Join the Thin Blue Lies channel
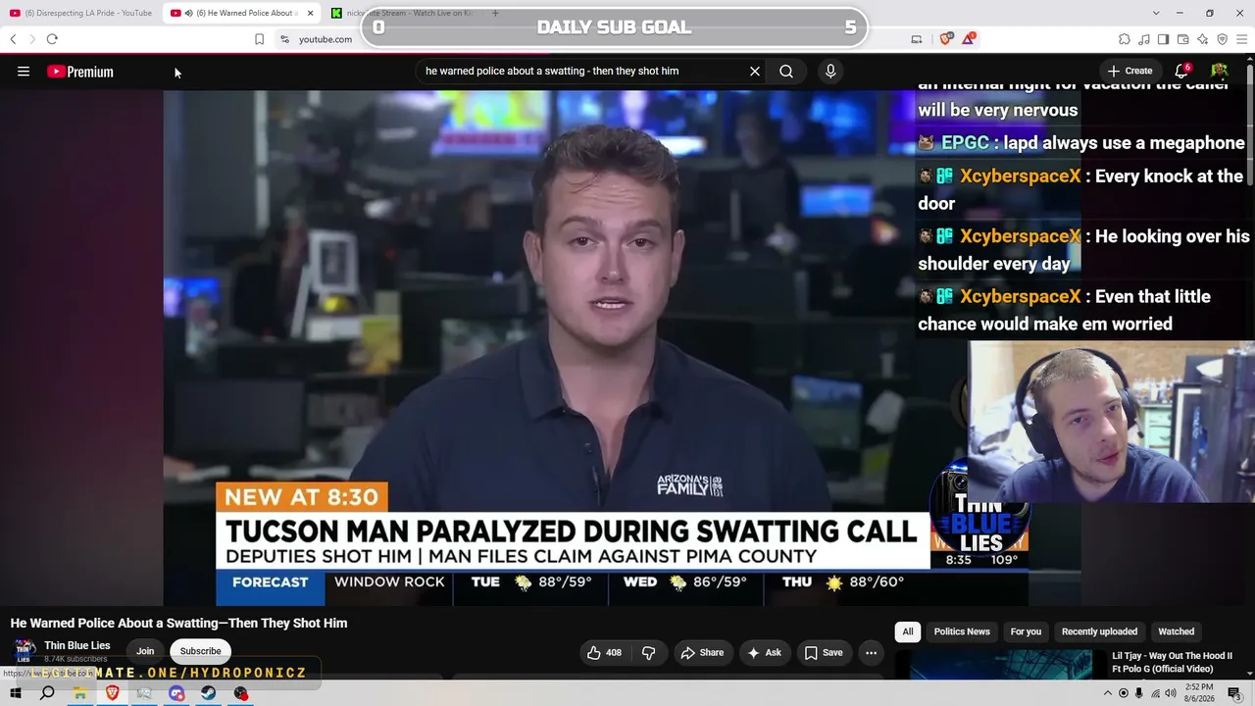This screenshot has width=1255, height=706. click(x=145, y=651)
